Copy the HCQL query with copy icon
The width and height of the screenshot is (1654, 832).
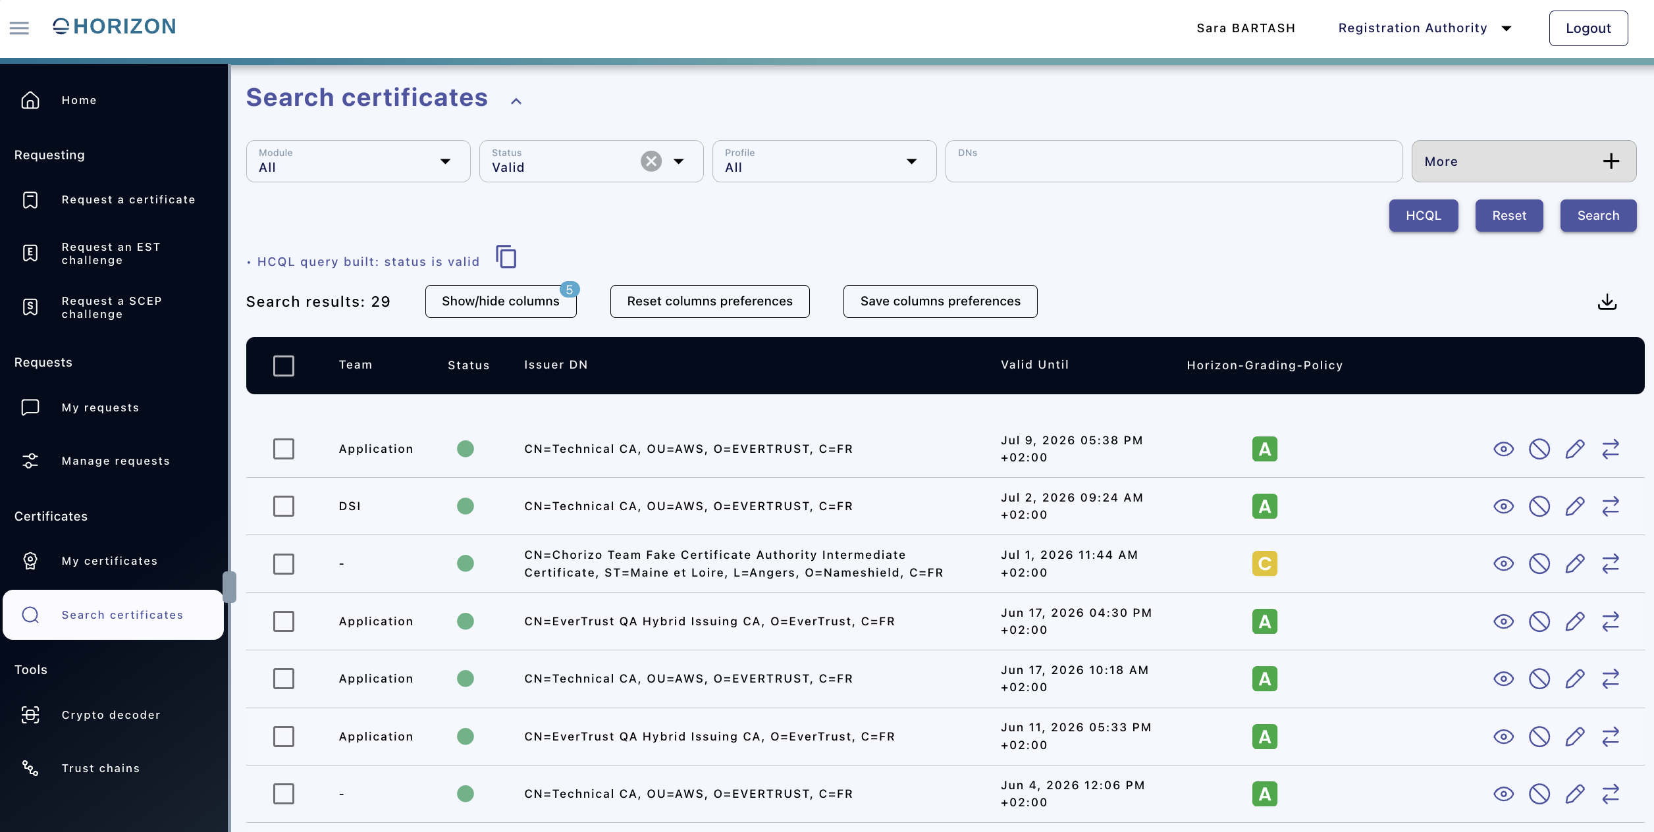(x=506, y=257)
